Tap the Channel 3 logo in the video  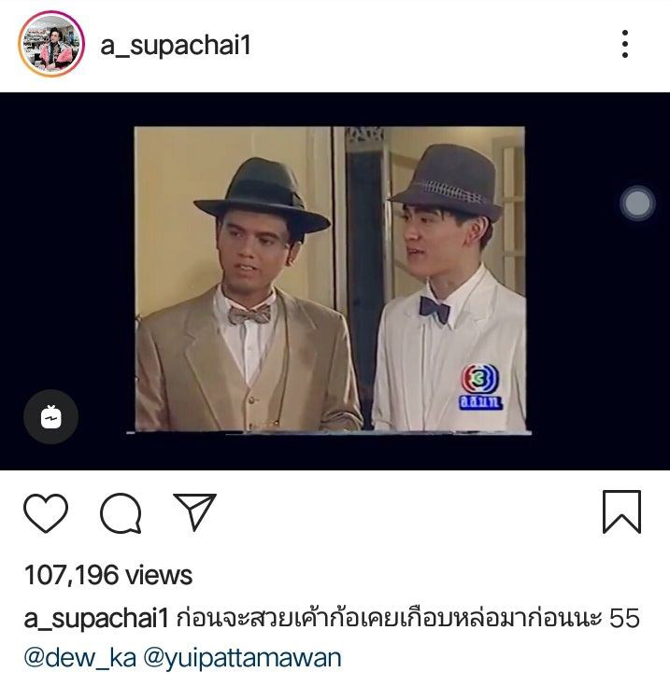tap(481, 386)
